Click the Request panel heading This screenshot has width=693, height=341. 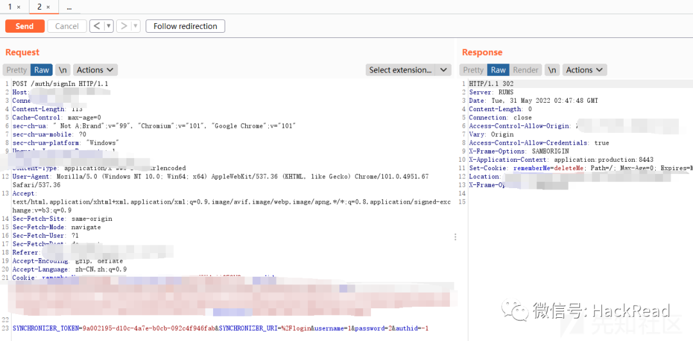click(x=22, y=52)
